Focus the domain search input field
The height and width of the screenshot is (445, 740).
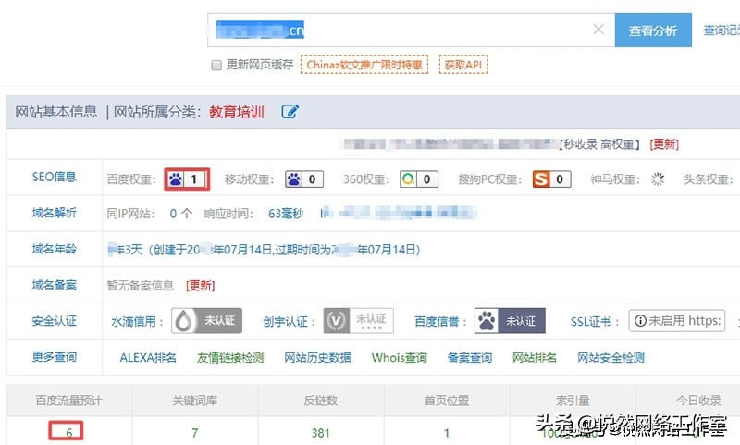[x=411, y=31]
